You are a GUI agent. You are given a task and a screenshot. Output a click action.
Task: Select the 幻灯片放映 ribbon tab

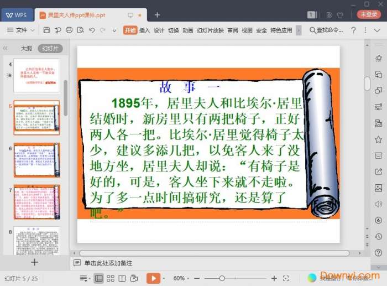(210, 30)
